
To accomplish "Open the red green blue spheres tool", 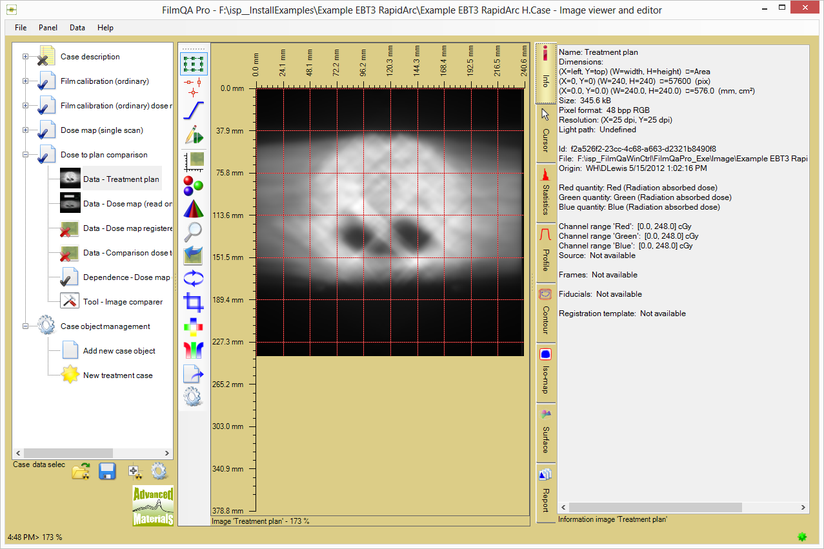I will [194, 185].
